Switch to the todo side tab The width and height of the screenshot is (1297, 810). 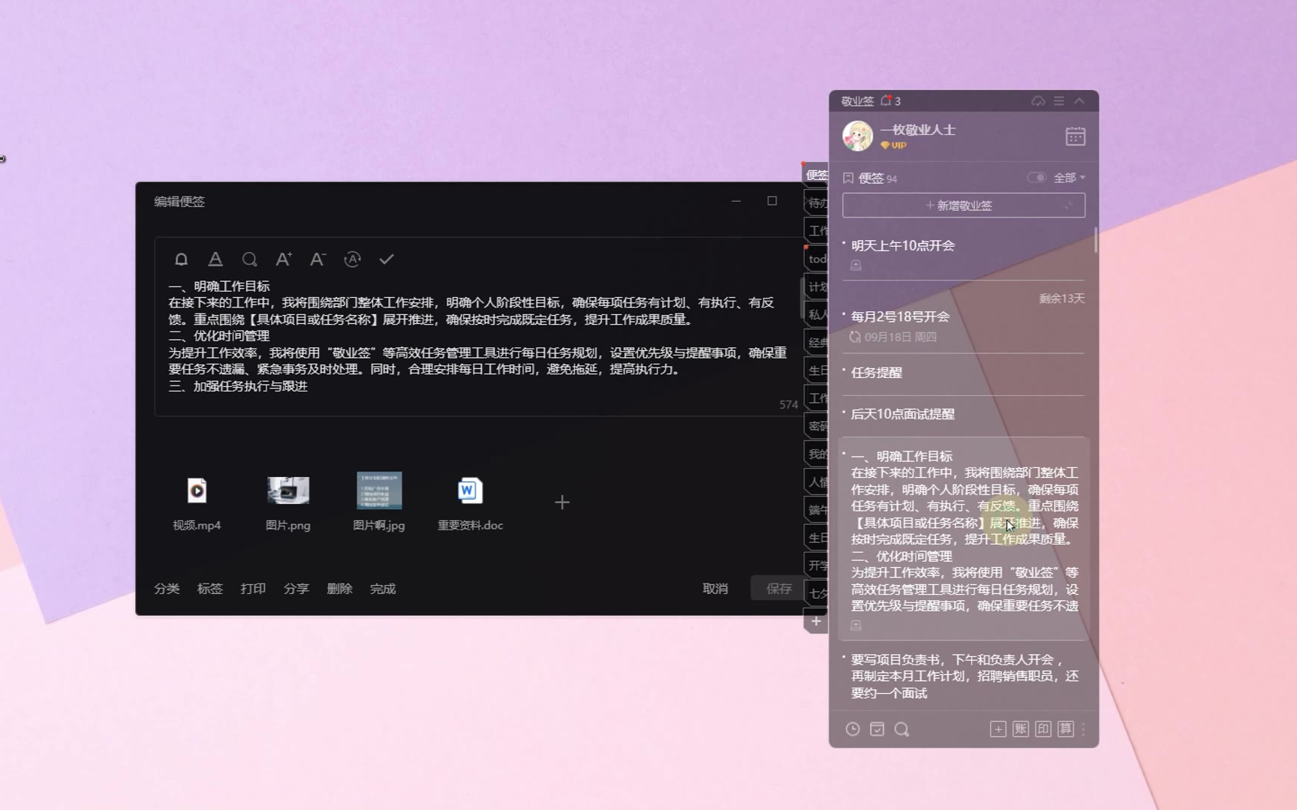(816, 259)
